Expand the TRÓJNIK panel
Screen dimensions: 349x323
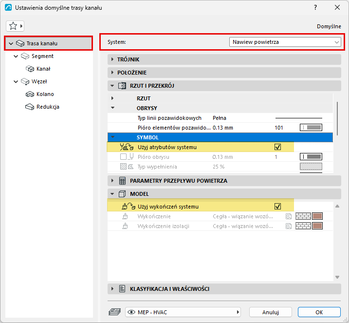coord(224,59)
